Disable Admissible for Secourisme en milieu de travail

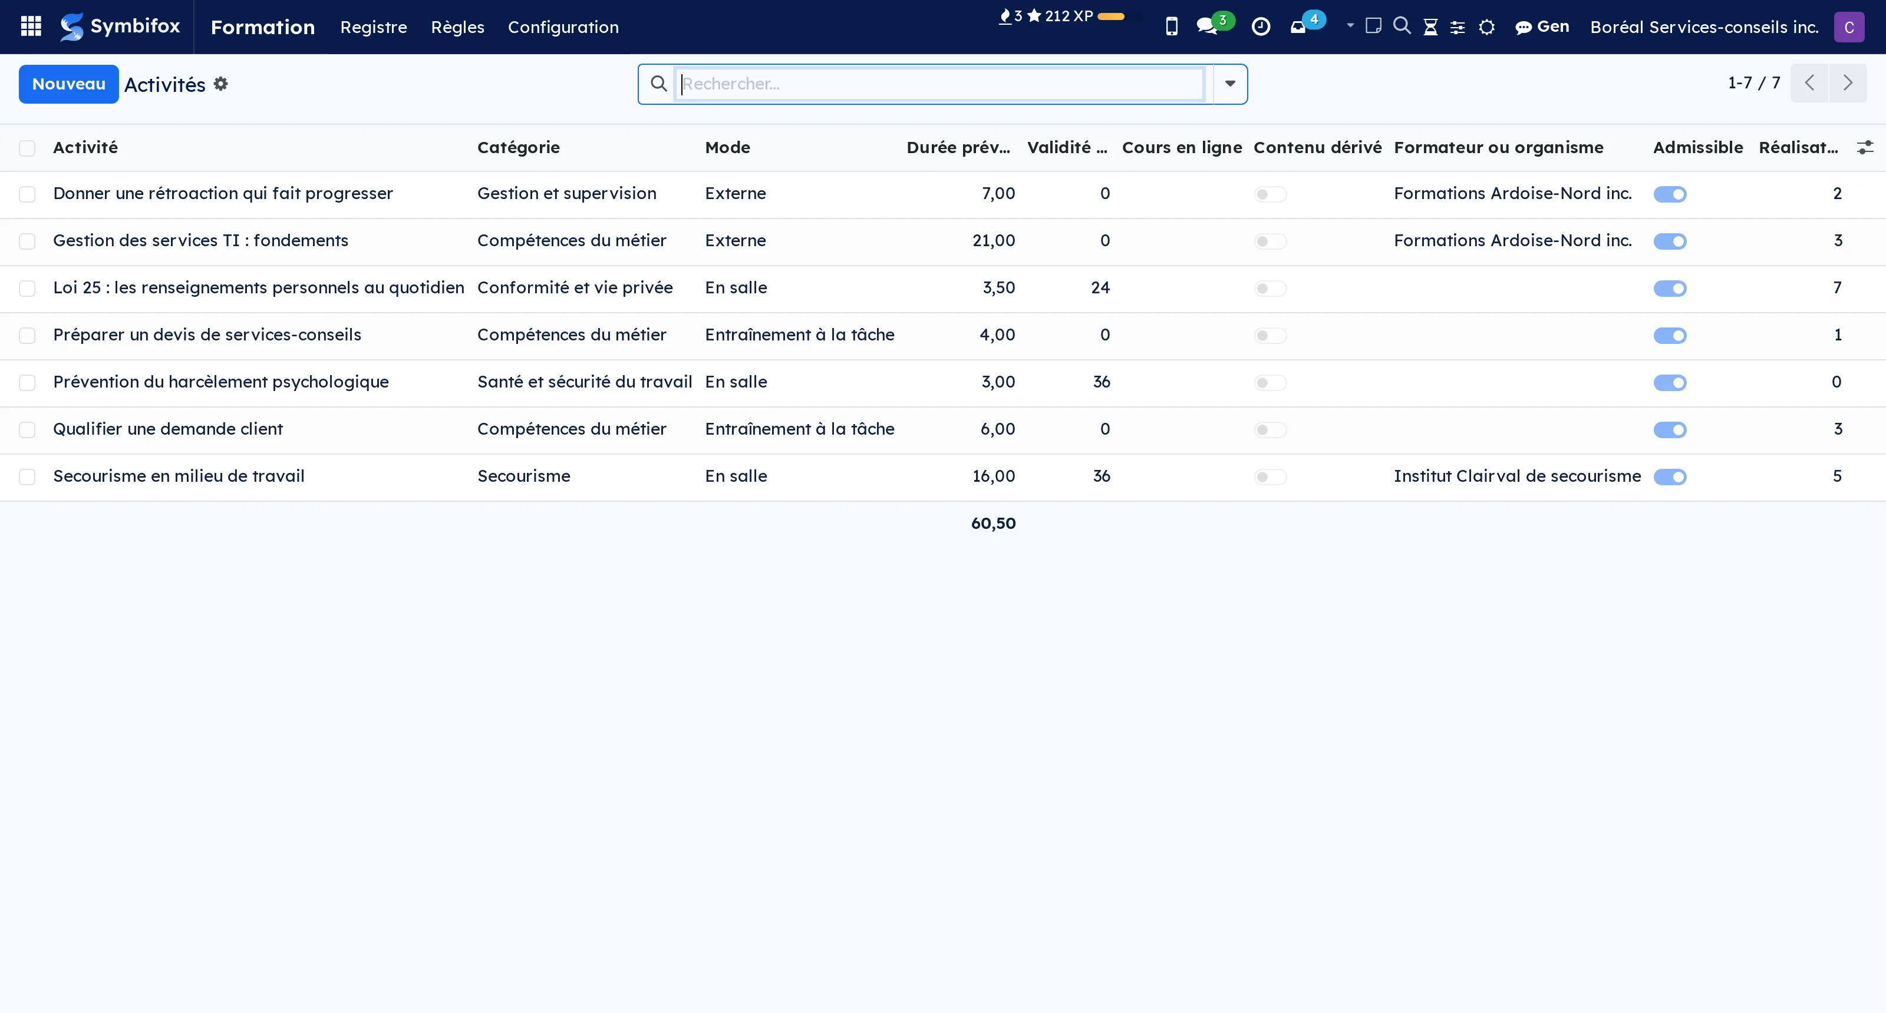click(x=1670, y=477)
